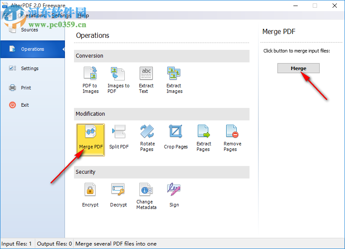Choose the Split PDF operation
The image size is (345, 249).
[x=119, y=138]
